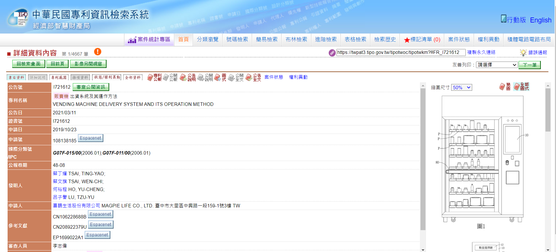Screen dimensions: 556x252
Task: Open 標記清單 in the navigation menu
Action: click(422, 40)
